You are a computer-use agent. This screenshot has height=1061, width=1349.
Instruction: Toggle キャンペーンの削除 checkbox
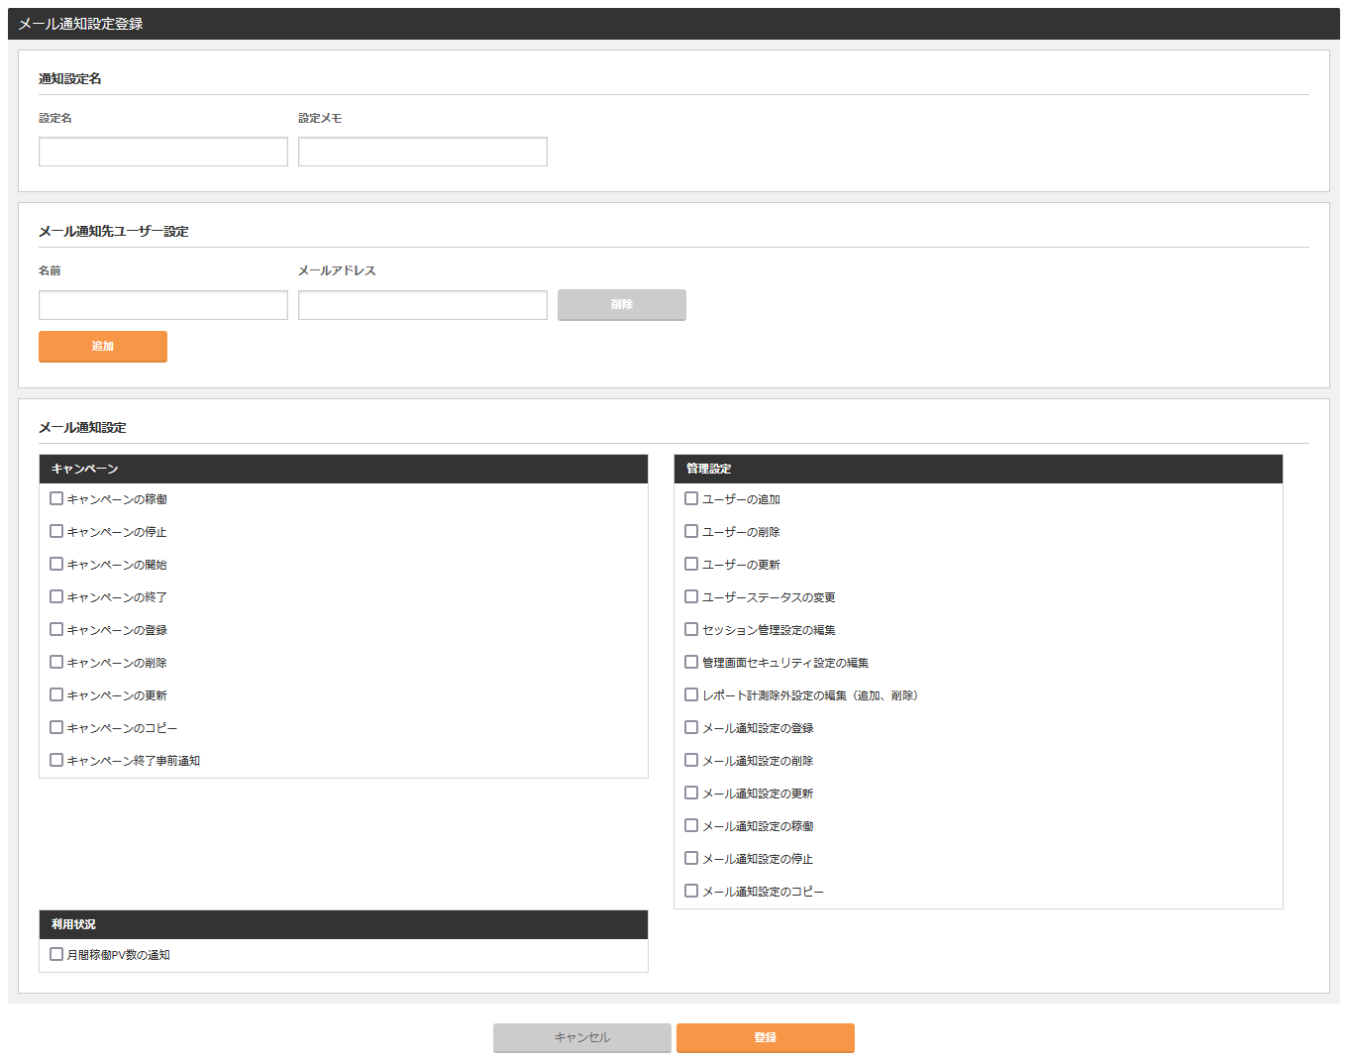56,663
